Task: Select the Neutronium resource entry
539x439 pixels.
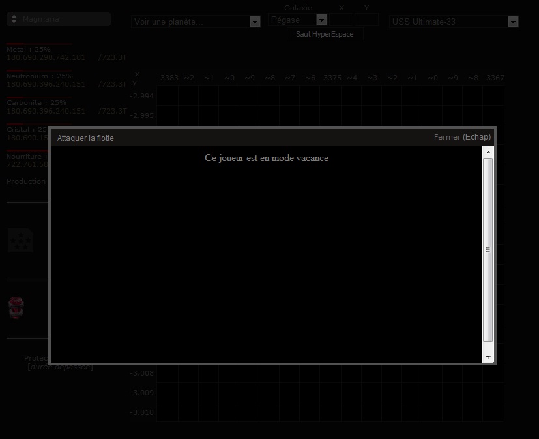Action: point(40,76)
